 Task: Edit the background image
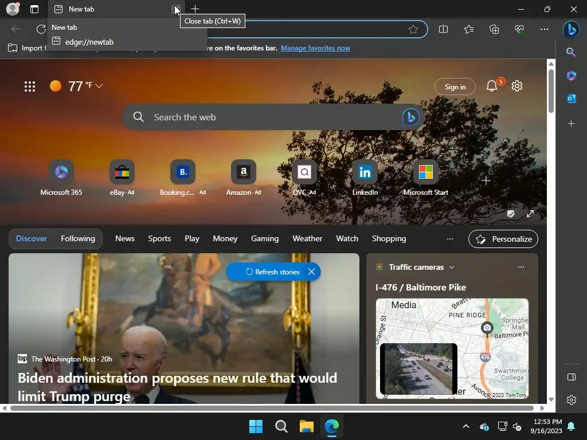[511, 214]
